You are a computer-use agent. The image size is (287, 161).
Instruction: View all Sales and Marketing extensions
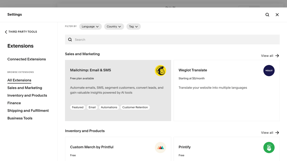[x=270, y=56]
